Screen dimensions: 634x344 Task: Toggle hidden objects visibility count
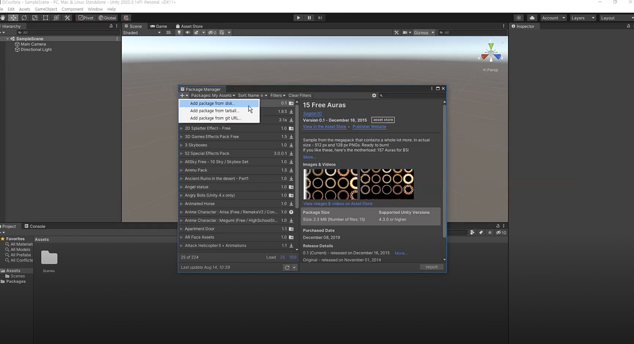[x=212, y=33]
